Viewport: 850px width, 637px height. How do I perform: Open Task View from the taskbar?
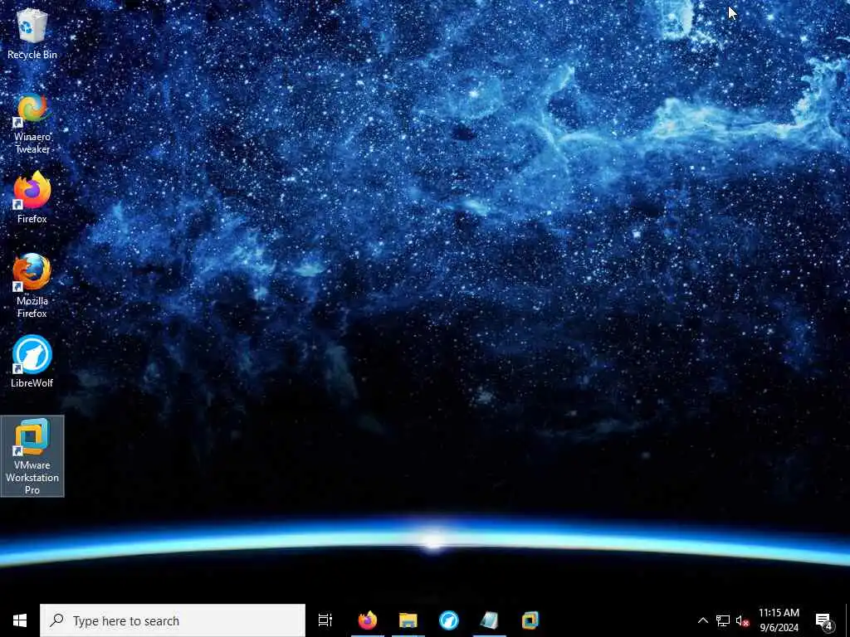click(325, 620)
